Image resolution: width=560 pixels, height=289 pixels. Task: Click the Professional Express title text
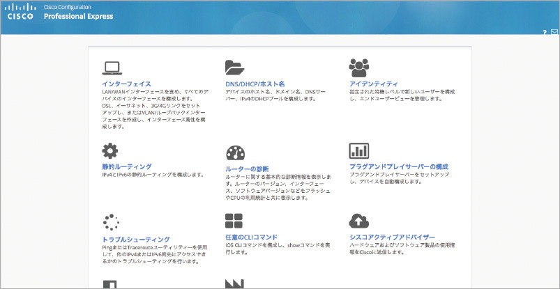[79, 17]
